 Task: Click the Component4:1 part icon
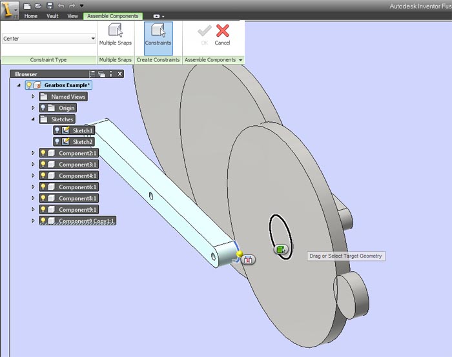click(51, 176)
